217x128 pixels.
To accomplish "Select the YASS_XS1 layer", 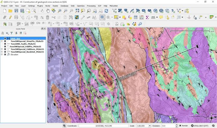I will pos(15,38).
